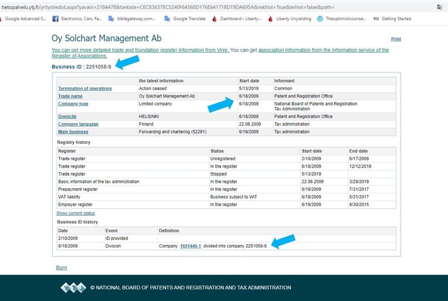This screenshot has width=448, height=301.
Task: Open the Facebook Electronics, Cars bookmark icon
Action: tap(56, 18)
